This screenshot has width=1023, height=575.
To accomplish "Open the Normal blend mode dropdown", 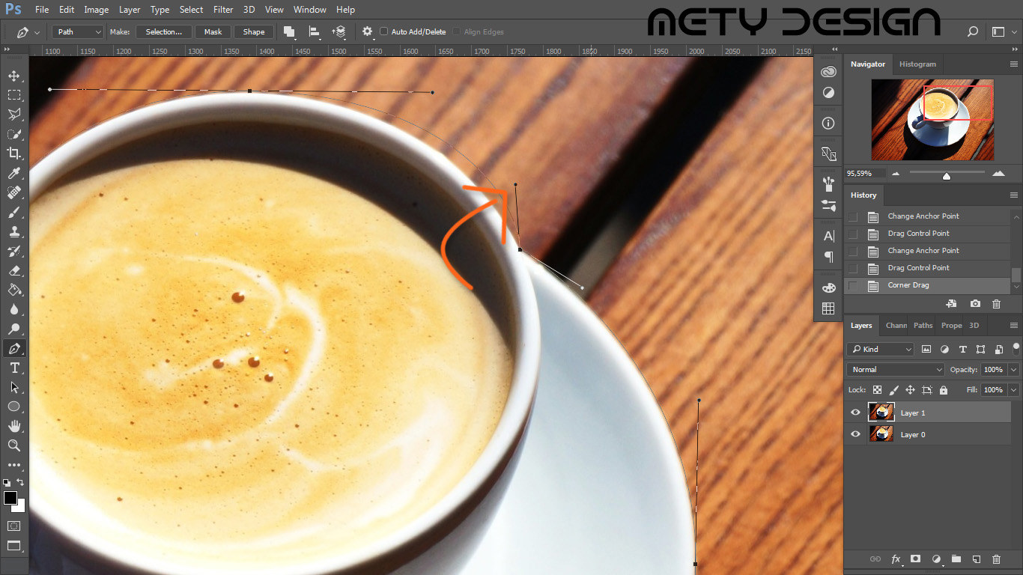I will click(x=896, y=369).
